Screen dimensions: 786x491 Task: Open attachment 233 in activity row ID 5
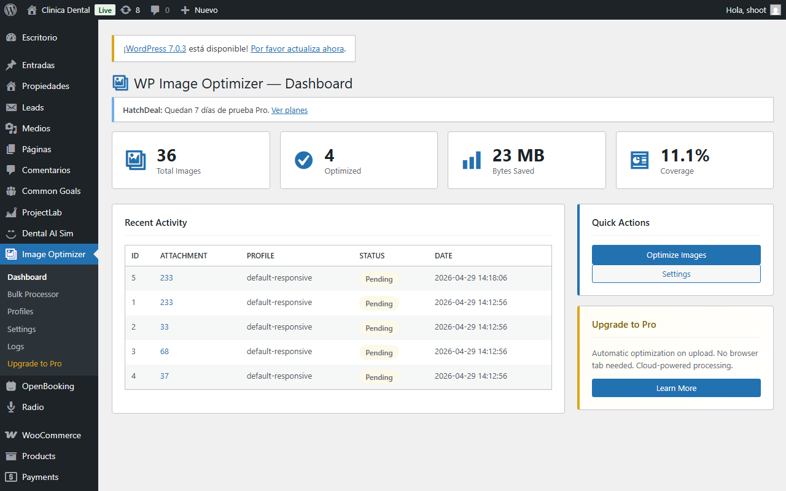pyautogui.click(x=166, y=277)
